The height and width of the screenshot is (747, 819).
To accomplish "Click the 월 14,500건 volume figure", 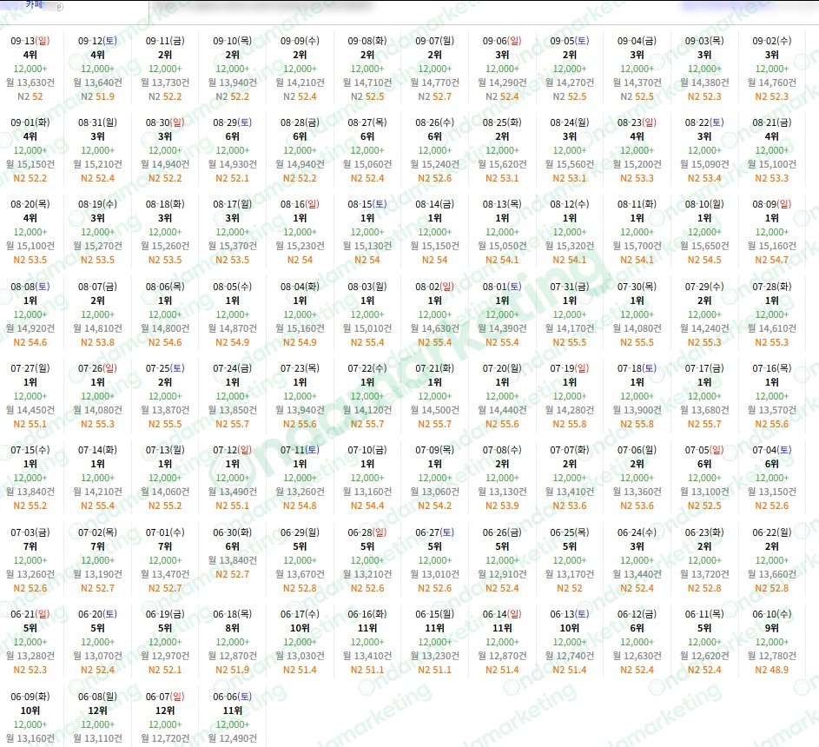I will tap(434, 410).
